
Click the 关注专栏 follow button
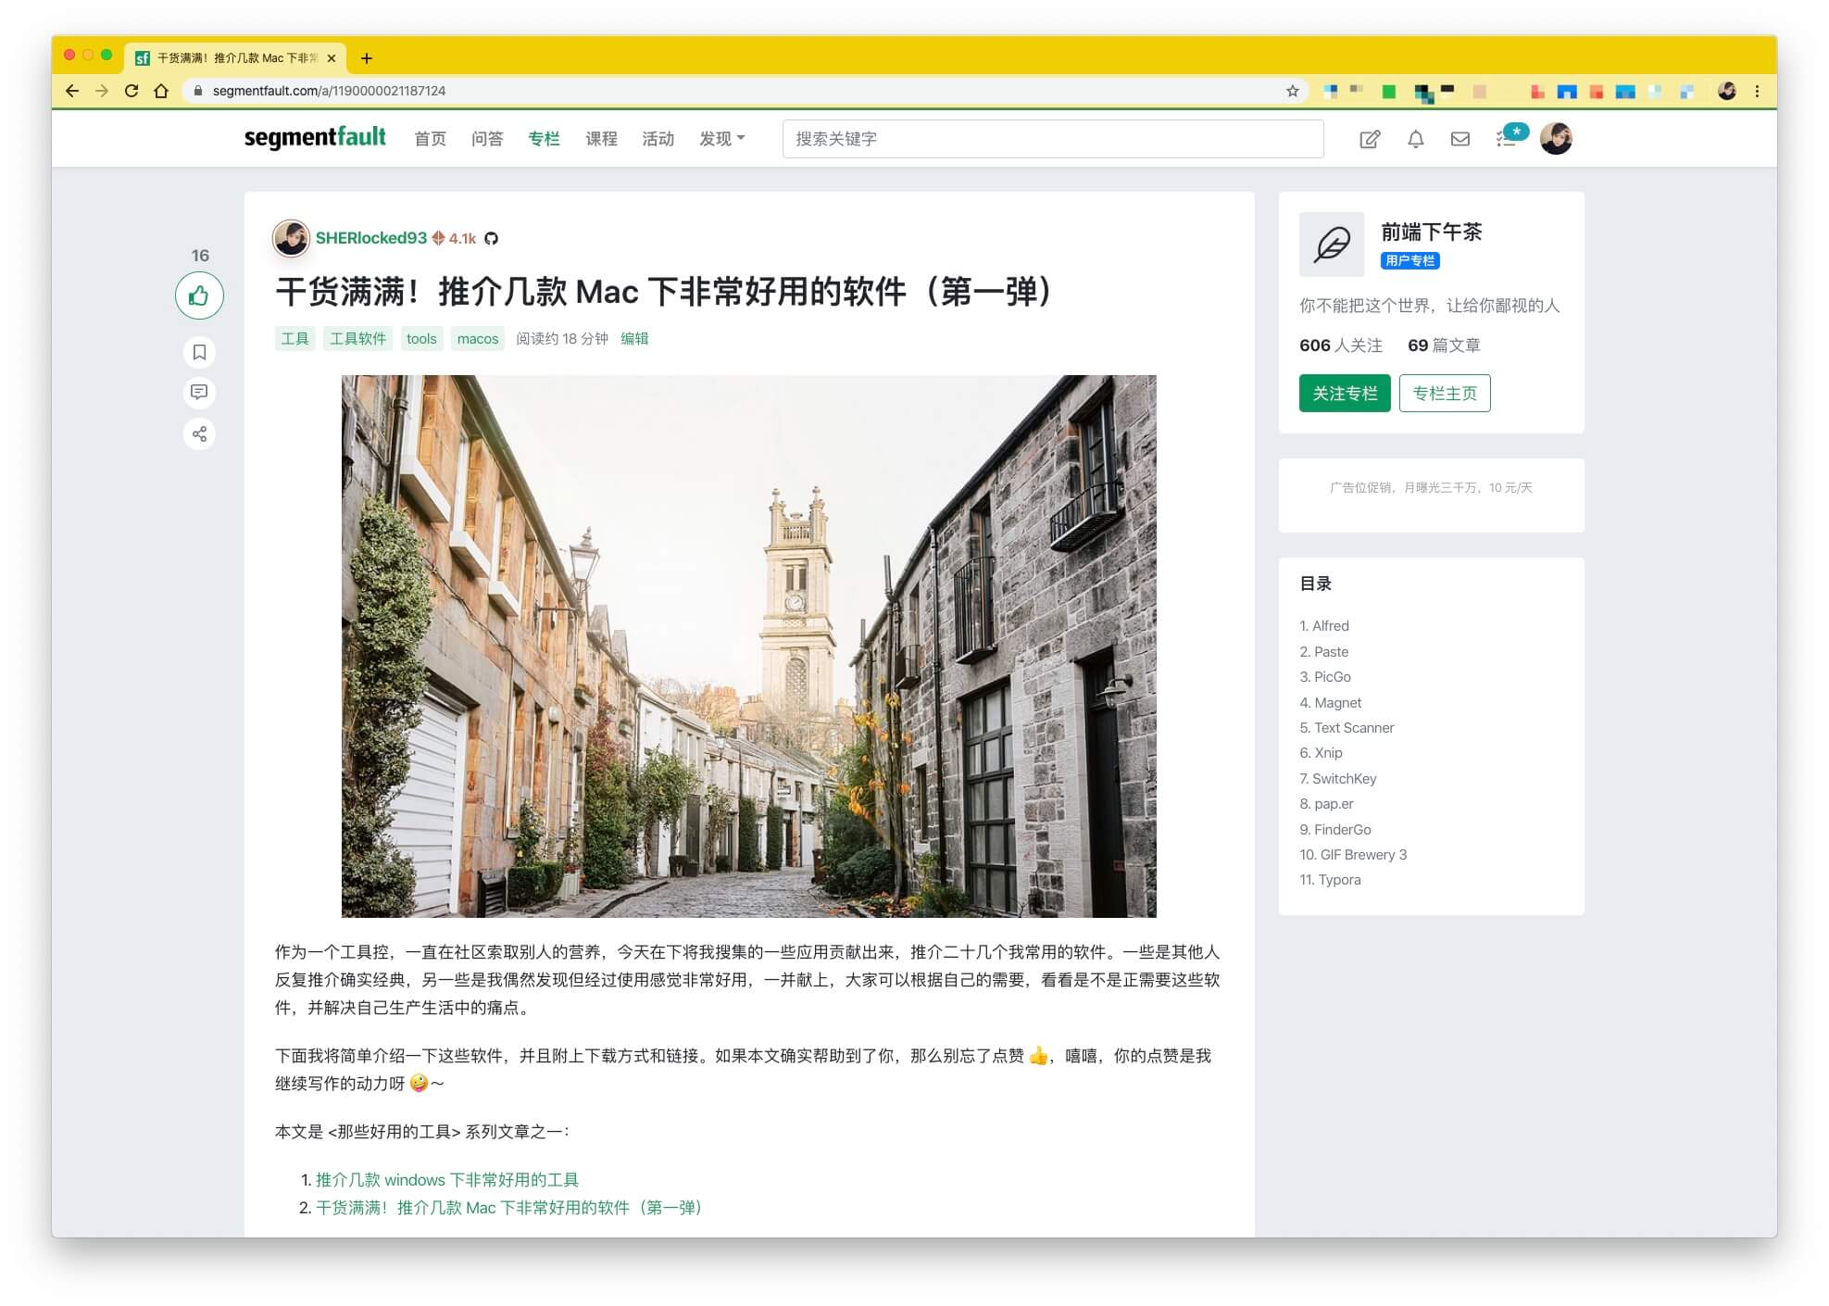1344,393
